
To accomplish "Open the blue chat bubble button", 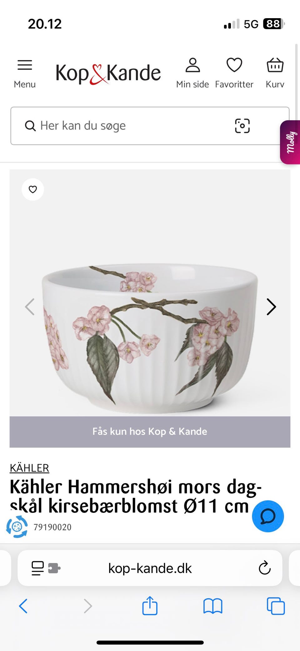I will click(268, 516).
